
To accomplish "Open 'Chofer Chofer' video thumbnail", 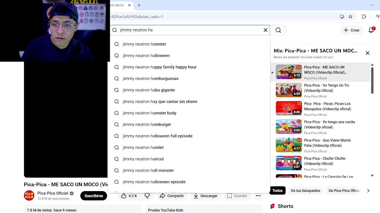I will (x=289, y=163).
